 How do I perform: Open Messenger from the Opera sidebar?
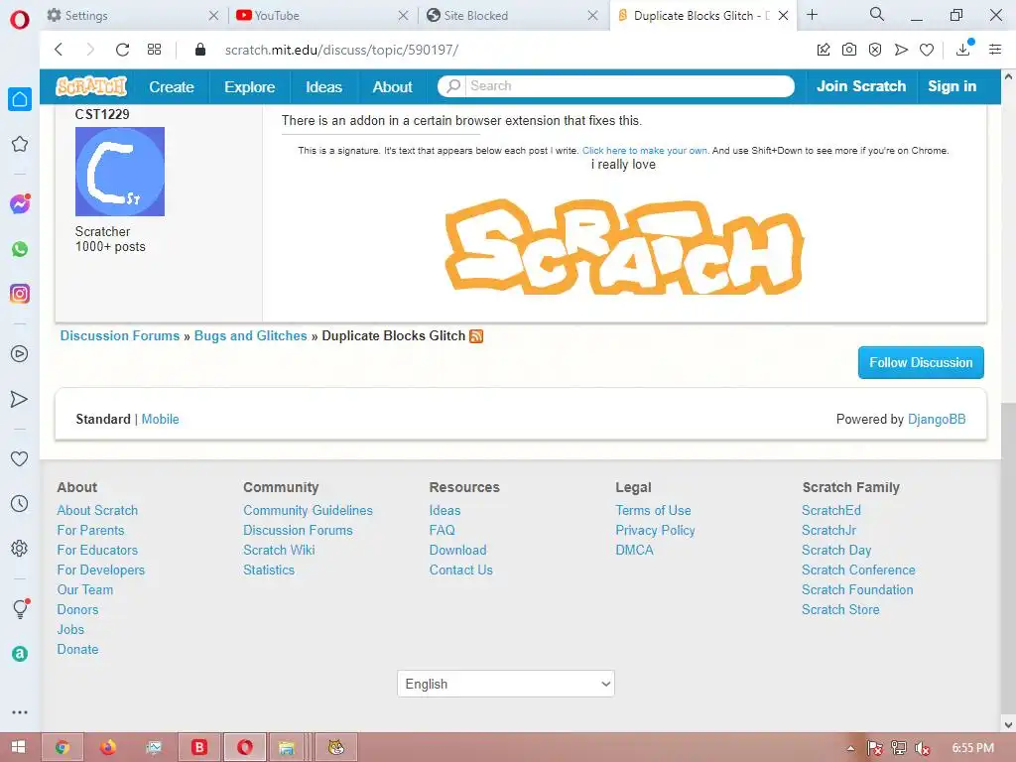pos(20,204)
